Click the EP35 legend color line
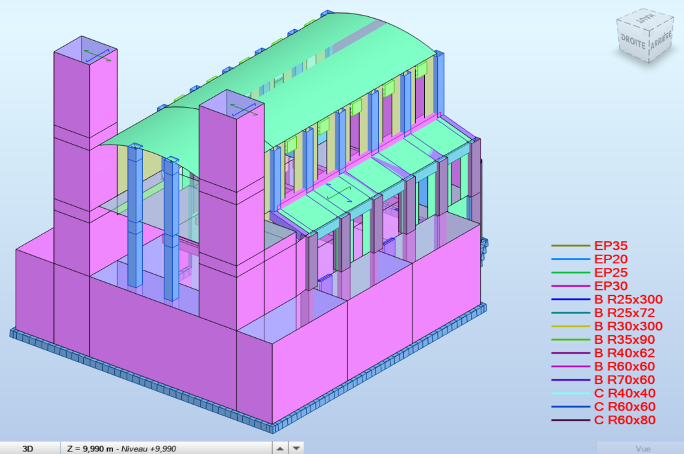684x454 pixels. click(570, 246)
